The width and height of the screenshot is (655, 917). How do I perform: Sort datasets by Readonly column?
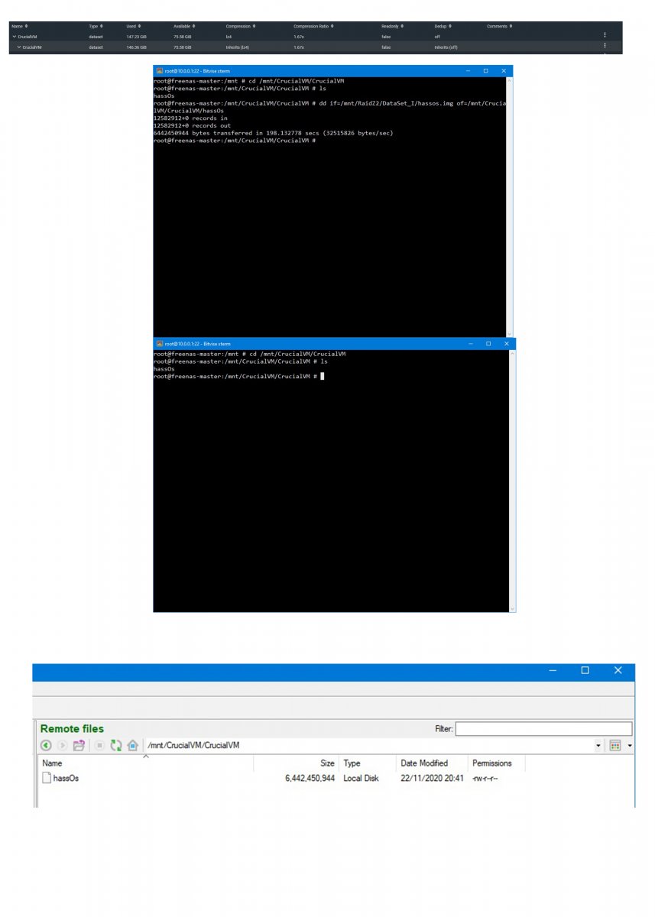pyautogui.click(x=392, y=26)
